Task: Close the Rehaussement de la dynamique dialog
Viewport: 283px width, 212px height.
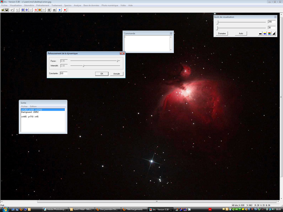Action: pyautogui.click(x=122, y=53)
